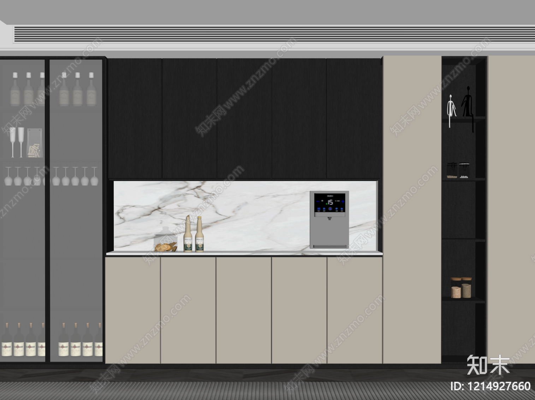
Task: Click the ID: 1214927660 text
Action: pos(491,386)
